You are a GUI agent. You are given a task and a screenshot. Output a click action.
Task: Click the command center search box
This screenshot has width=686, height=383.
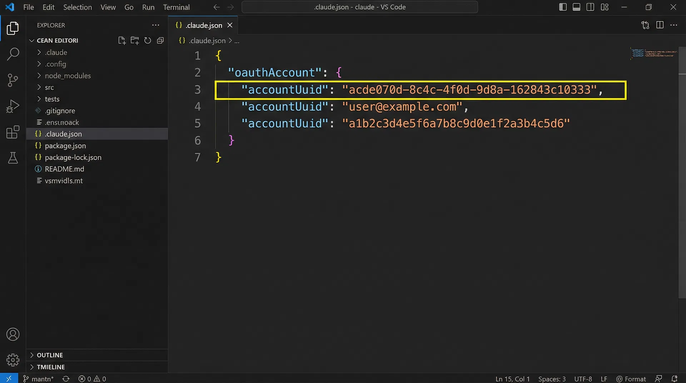[360, 7]
